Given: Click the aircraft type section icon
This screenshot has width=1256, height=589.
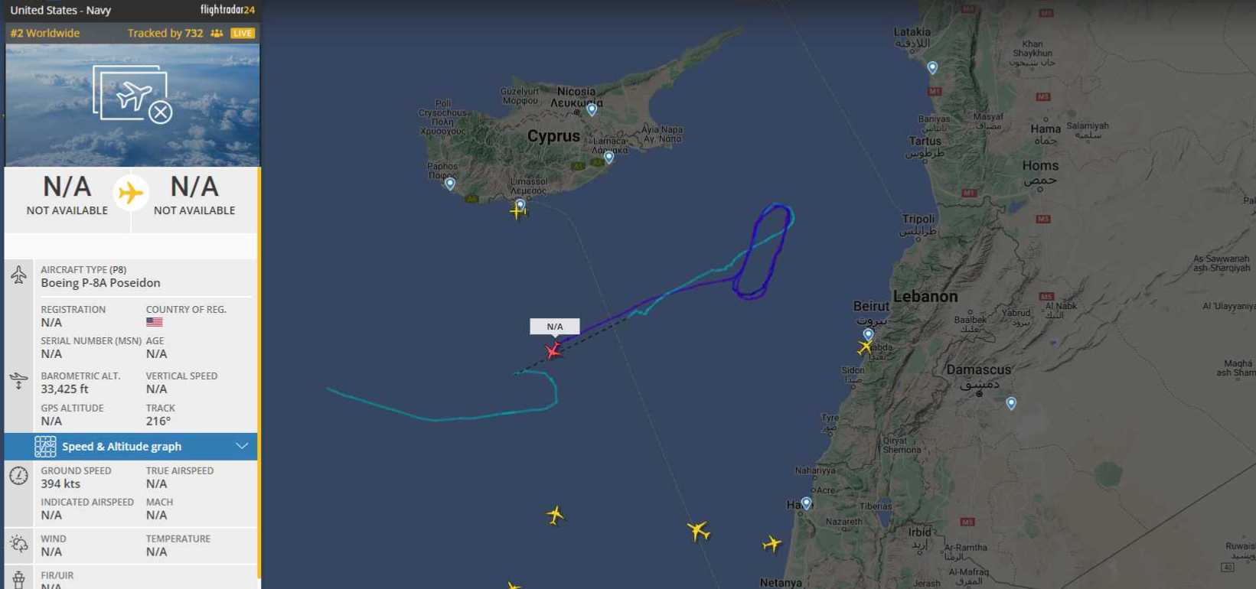Looking at the screenshot, I should pos(18,275).
